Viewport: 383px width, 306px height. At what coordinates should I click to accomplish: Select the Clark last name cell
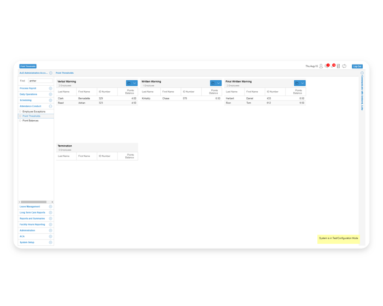coord(61,98)
